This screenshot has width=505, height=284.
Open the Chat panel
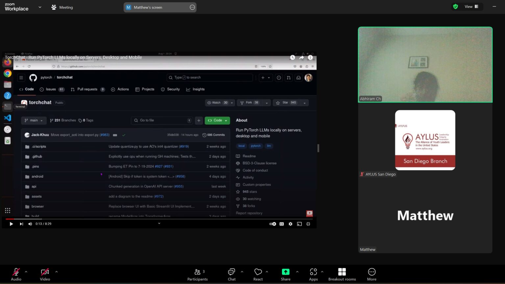232,274
